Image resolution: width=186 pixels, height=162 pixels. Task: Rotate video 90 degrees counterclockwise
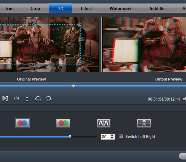pos(38,99)
